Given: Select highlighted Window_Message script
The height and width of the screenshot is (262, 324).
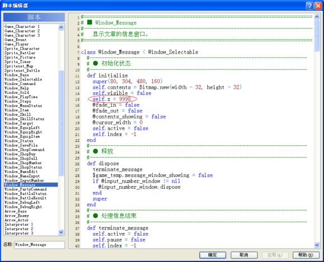Looking at the screenshot, I should click(31, 185).
